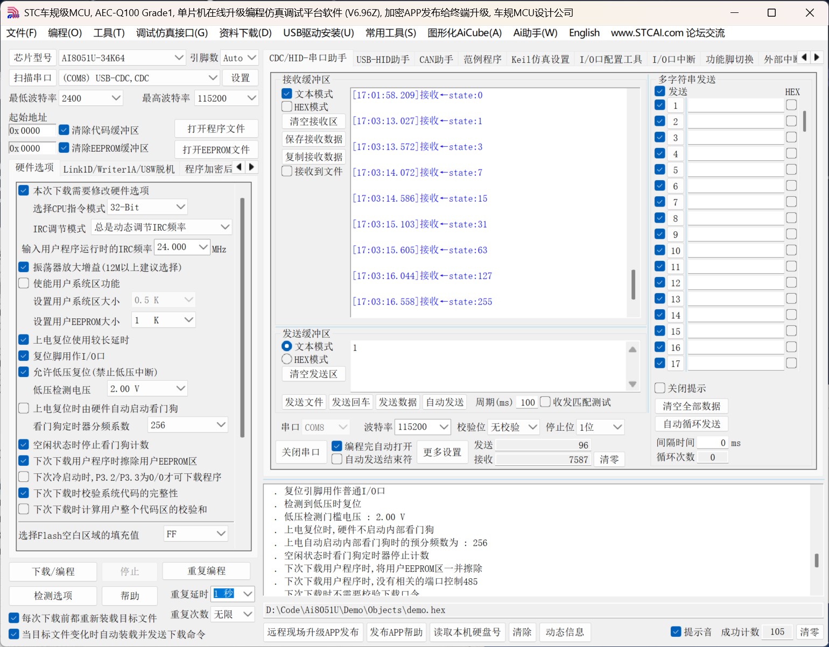
Task: Click 打开程序文件 button
Action: coord(216,129)
